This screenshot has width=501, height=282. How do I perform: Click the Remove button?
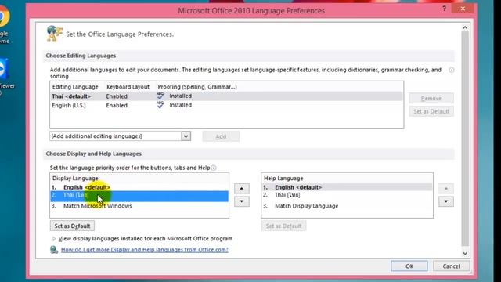click(x=431, y=98)
